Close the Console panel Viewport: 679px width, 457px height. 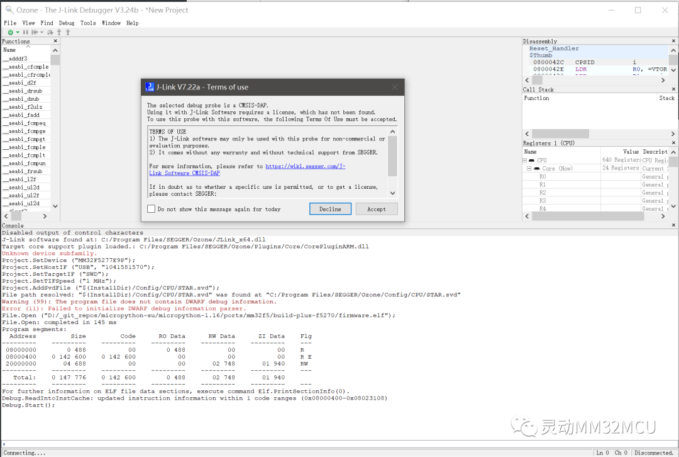coord(673,225)
